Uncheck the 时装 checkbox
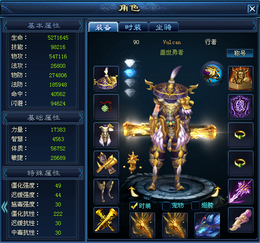Image resolution: width=260 pixels, height=243 pixels. 133,206
